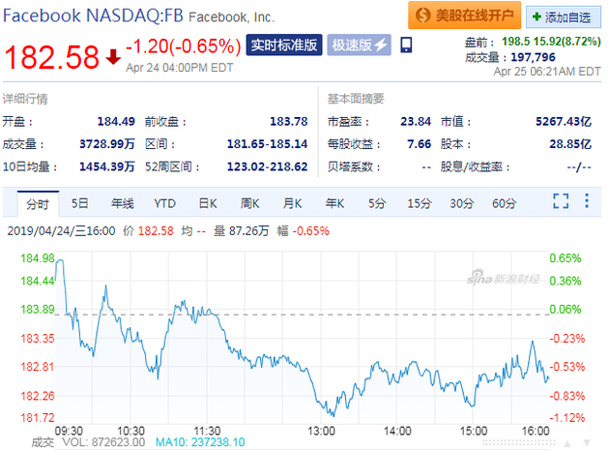Click 10-day average volume 1454.39万

click(106, 166)
